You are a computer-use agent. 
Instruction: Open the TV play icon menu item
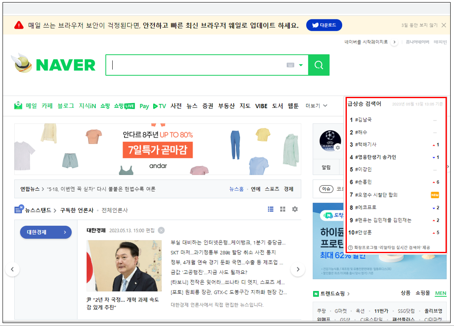159,106
